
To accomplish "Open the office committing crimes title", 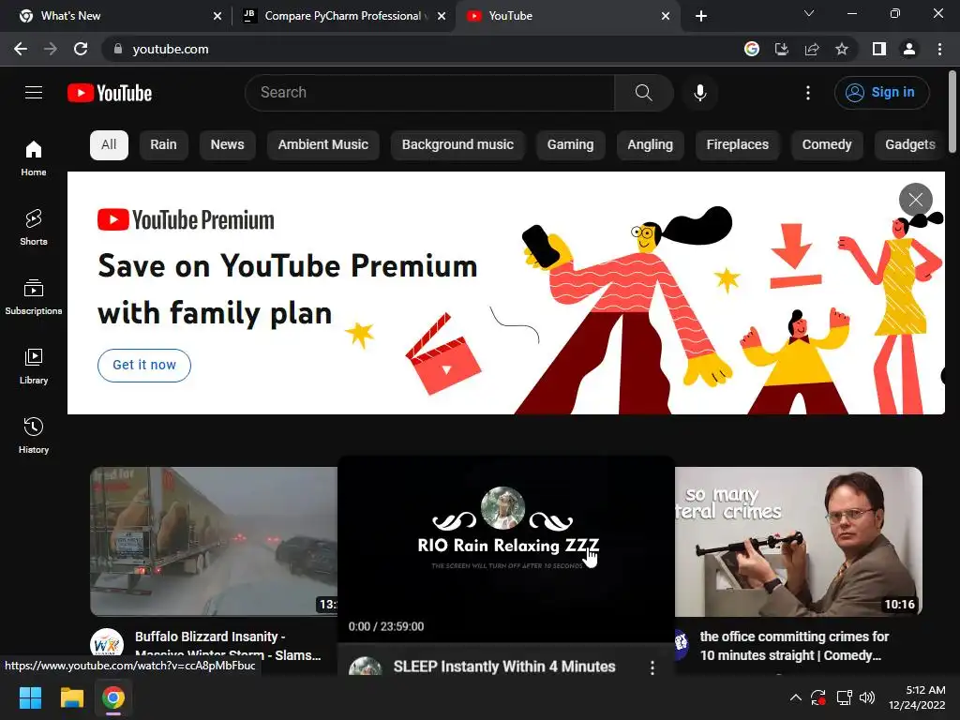I will pos(794,646).
